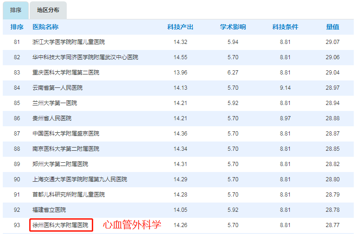Select 重庆医科大学附属第二医院 entry
The width and height of the screenshot is (357, 234).
point(66,73)
